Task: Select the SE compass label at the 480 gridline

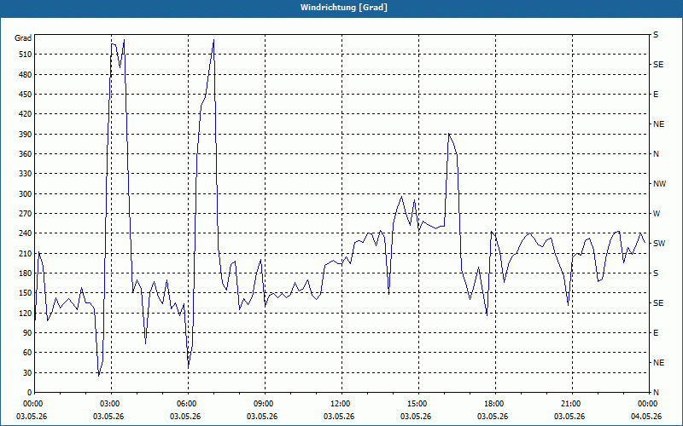Action: [658, 65]
